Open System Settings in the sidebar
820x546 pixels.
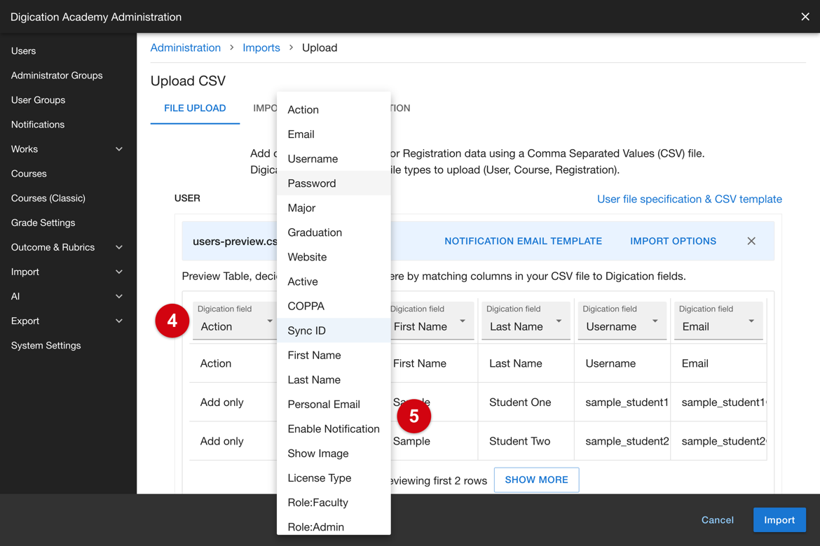click(x=46, y=345)
